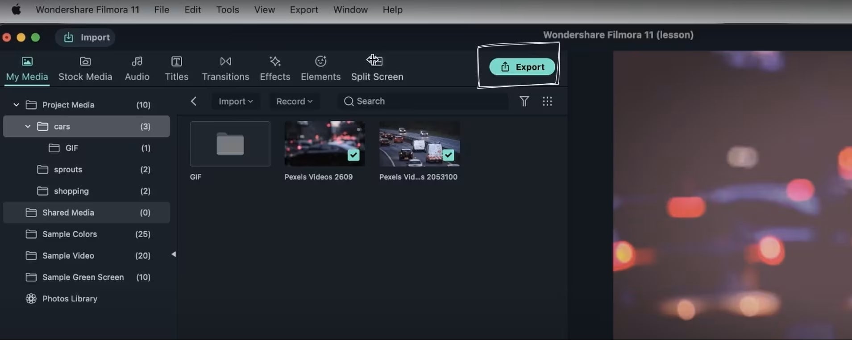Open Wondershare Filmora 11 app menu
The width and height of the screenshot is (852, 340).
[87, 9]
